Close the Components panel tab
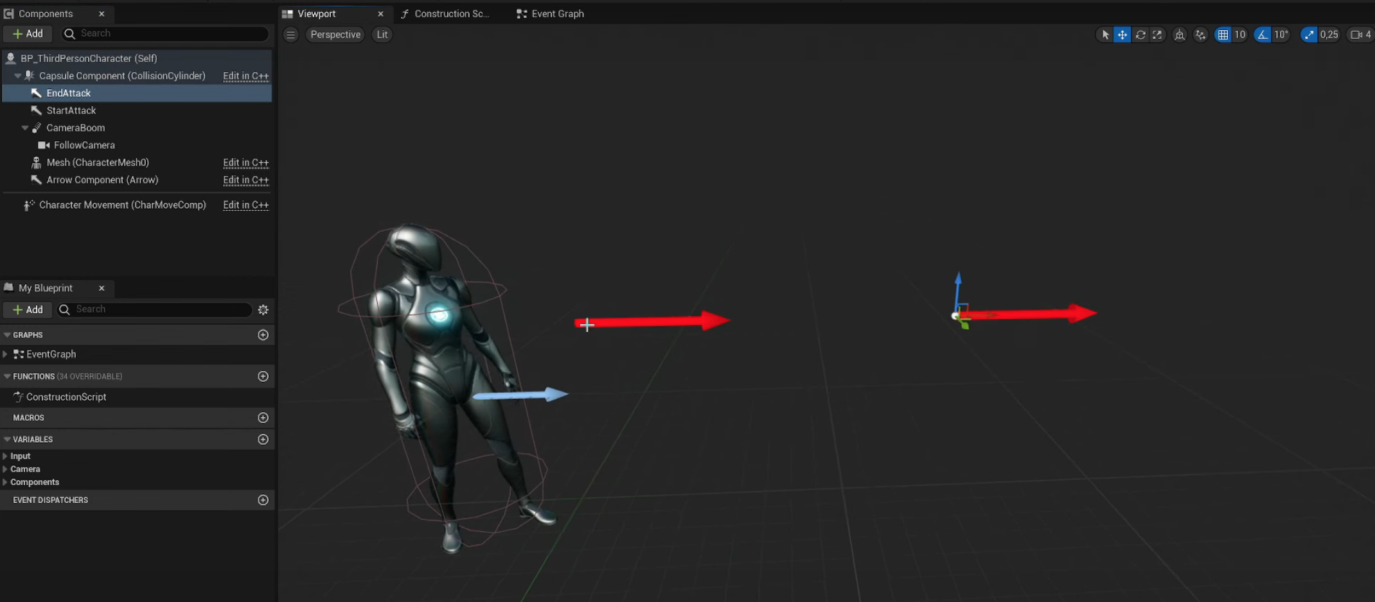1375x602 pixels. coord(102,13)
